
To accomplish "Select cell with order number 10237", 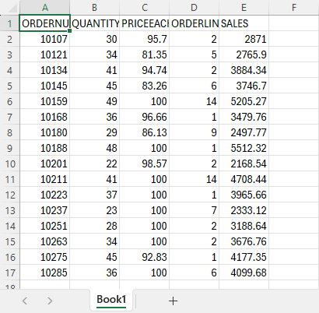I will [45, 210].
